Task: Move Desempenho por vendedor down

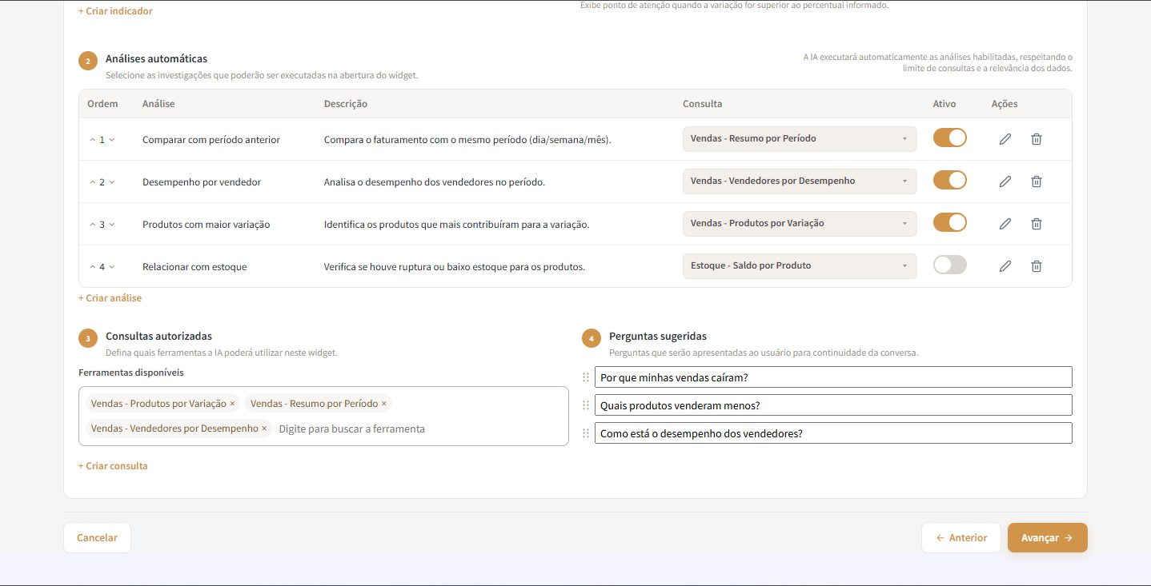Action: [x=112, y=182]
